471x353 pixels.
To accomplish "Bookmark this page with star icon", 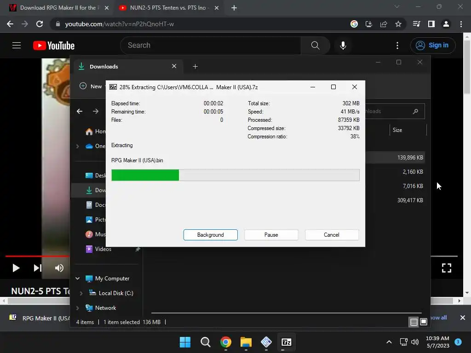I will (398, 24).
